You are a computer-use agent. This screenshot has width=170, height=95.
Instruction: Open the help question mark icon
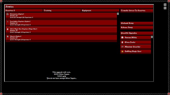pos(165,8)
